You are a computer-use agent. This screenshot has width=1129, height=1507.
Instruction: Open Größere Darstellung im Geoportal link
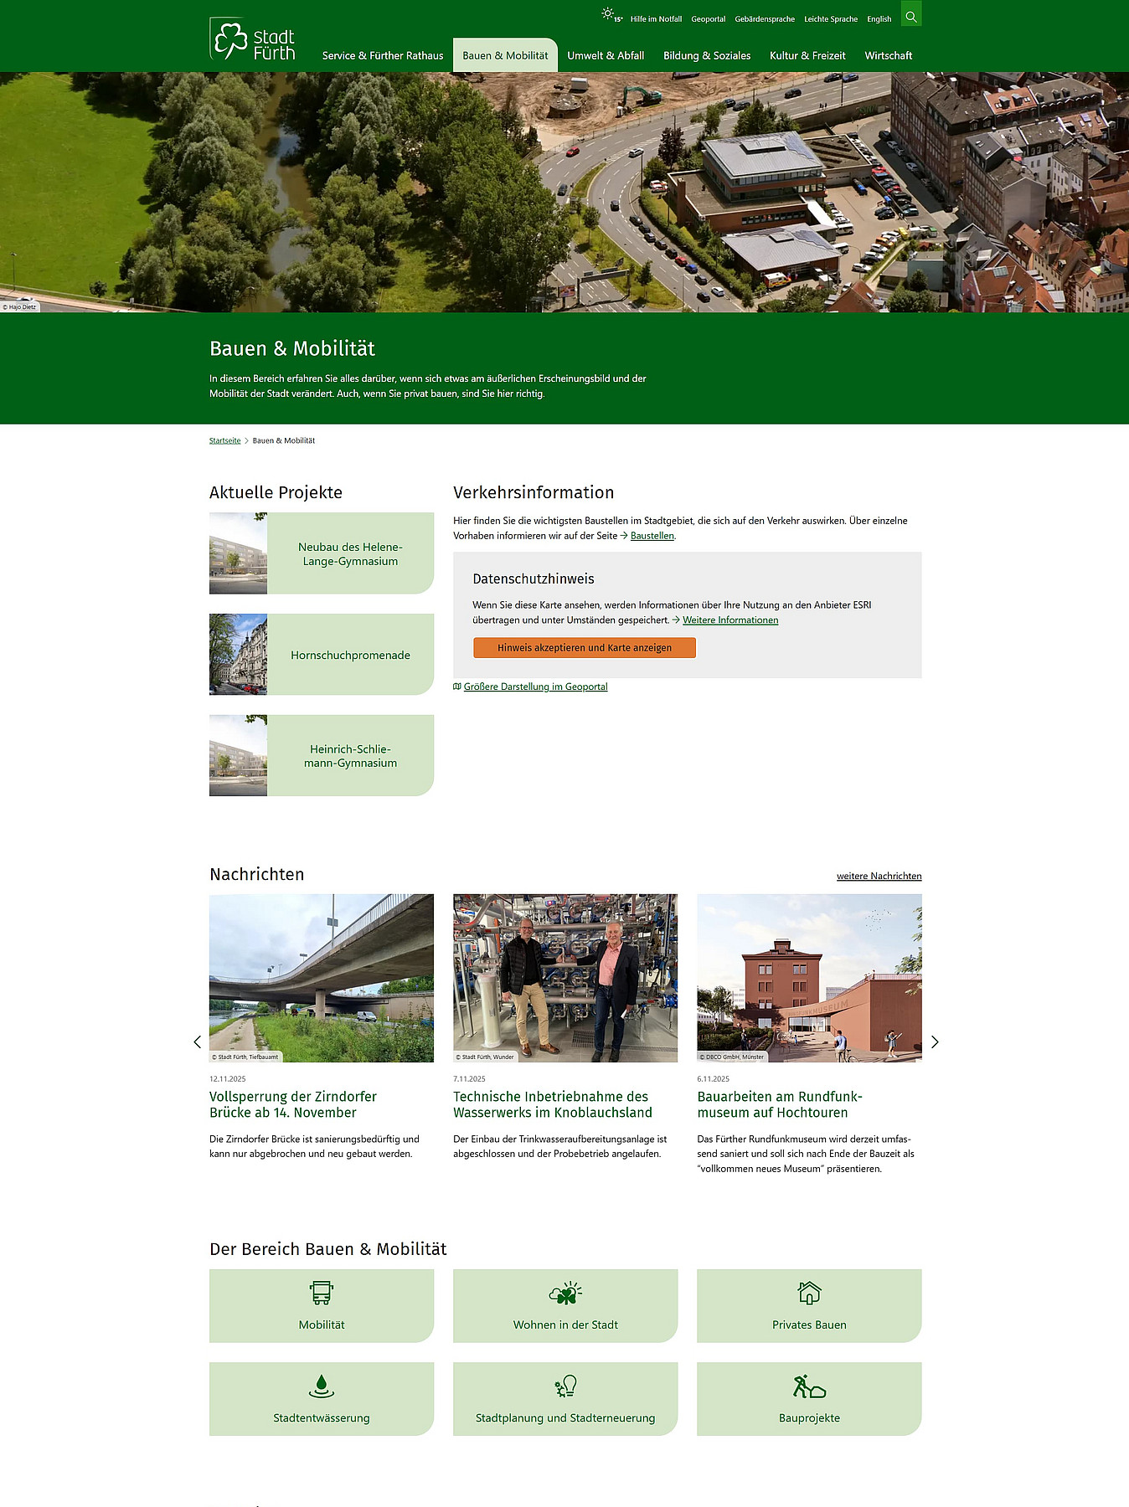[535, 687]
